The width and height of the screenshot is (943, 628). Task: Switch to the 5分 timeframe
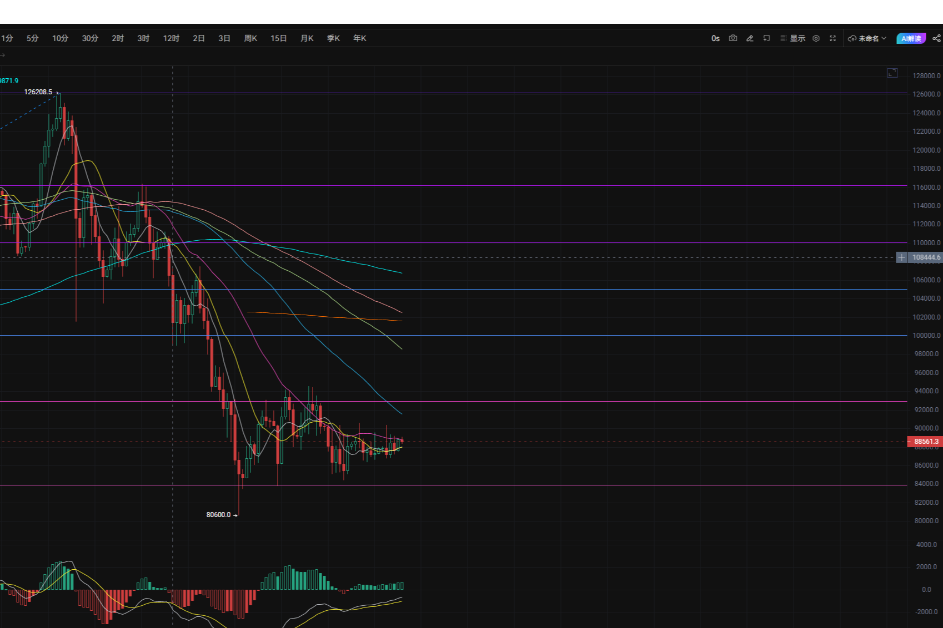[x=33, y=38]
